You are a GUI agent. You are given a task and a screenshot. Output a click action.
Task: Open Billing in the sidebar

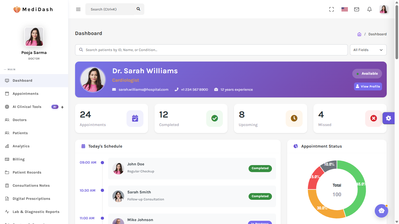coord(34,159)
